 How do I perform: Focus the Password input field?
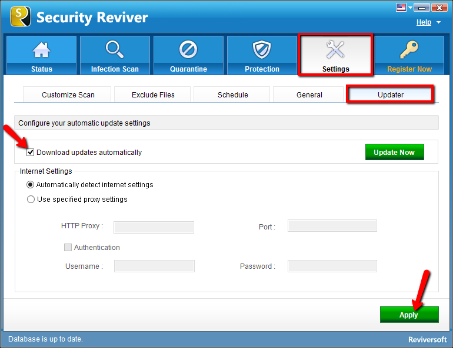[x=332, y=266]
